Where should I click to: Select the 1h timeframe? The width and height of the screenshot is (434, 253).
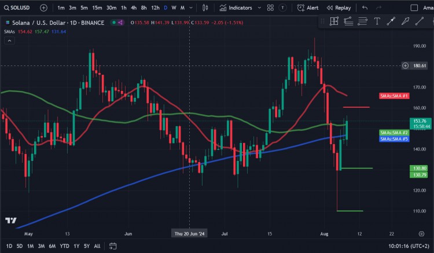point(124,8)
